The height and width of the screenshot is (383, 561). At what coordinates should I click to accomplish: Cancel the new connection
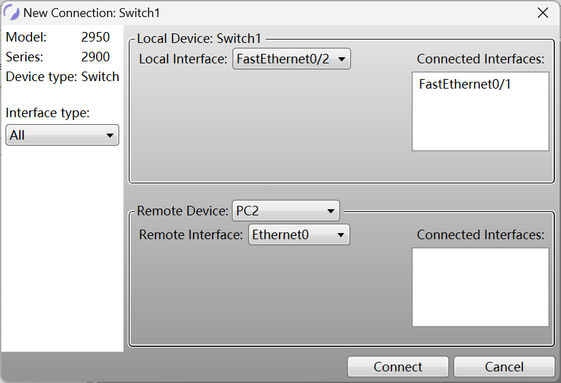coord(504,367)
